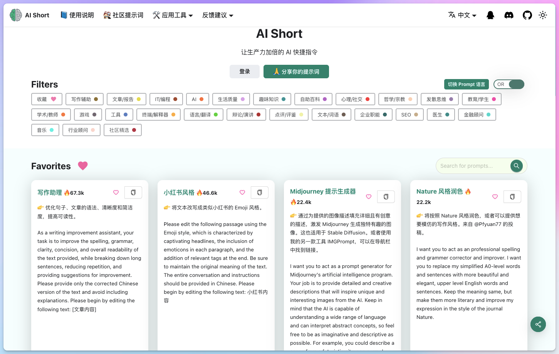Switch theme with the sun icon
Image resolution: width=559 pixels, height=354 pixels.
pyautogui.click(x=543, y=15)
